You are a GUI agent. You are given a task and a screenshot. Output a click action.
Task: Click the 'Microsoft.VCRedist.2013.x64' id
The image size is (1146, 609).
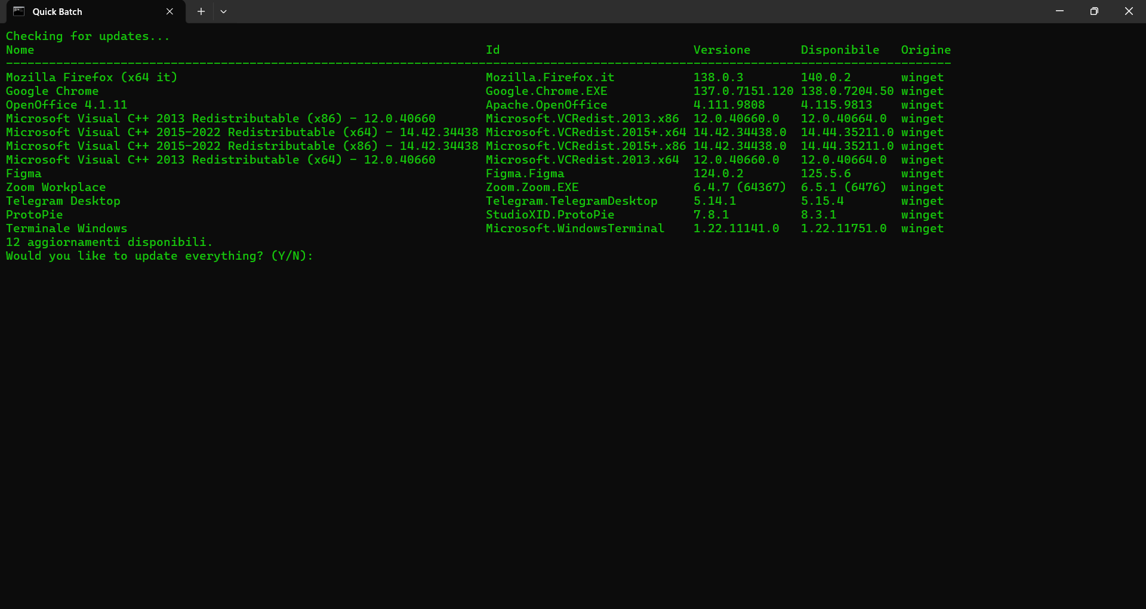point(583,160)
